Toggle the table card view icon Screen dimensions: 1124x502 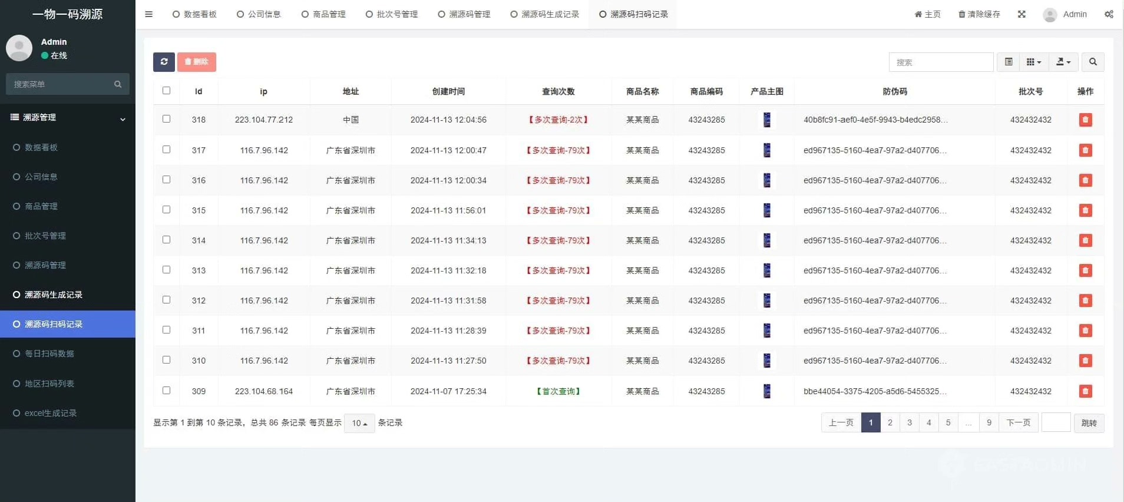pyautogui.click(x=1008, y=62)
